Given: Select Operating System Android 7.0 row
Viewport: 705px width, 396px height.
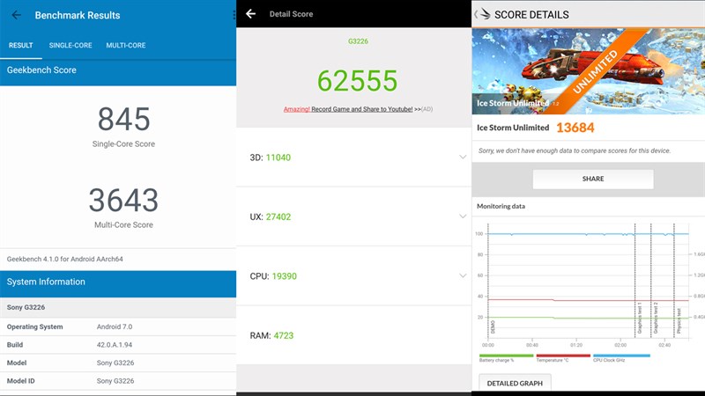Looking at the screenshot, I should tap(118, 326).
